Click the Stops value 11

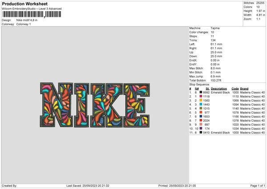(212, 36)
